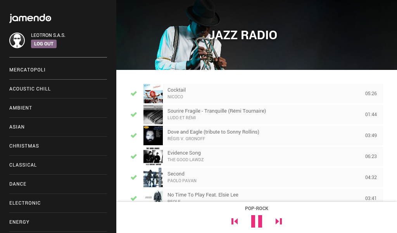
Task: Log out of the account
Action: (44, 44)
